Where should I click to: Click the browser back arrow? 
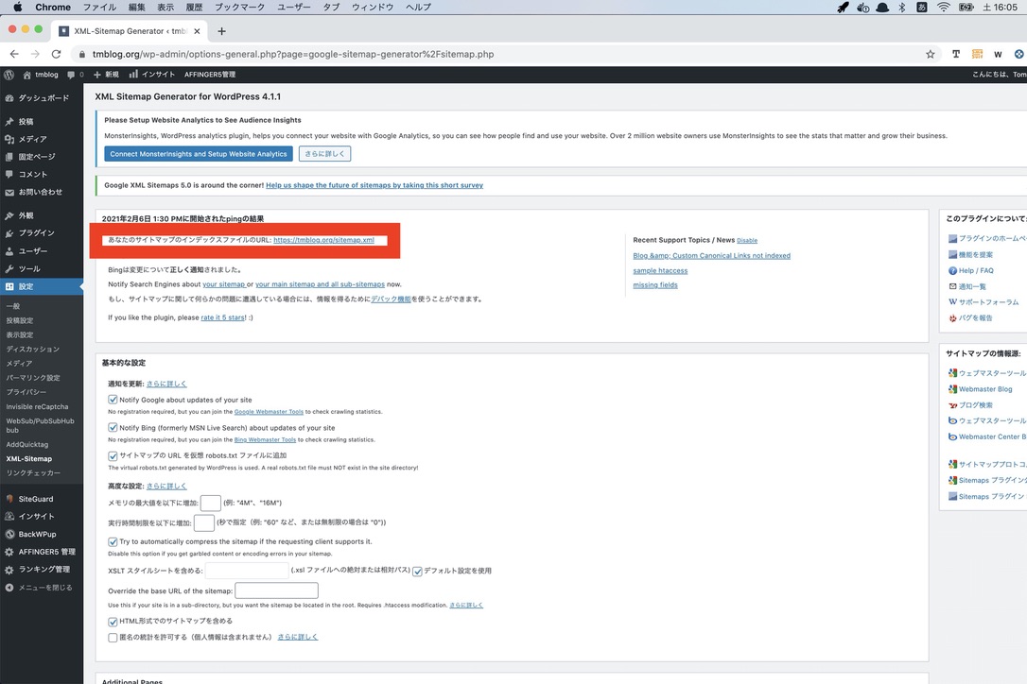(14, 55)
